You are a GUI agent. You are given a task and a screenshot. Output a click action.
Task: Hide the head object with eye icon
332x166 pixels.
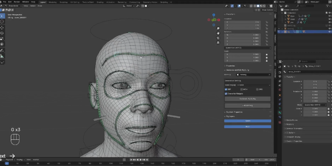click(330, 19)
